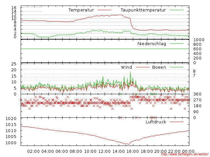
Task: Click the Taupunkttemperatur legend label
Action: pos(143,10)
